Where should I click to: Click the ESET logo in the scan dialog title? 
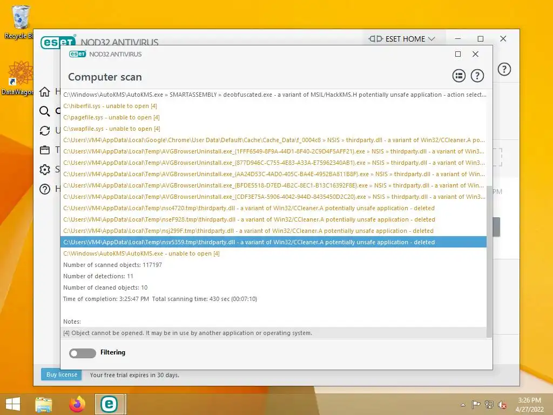[x=77, y=54]
